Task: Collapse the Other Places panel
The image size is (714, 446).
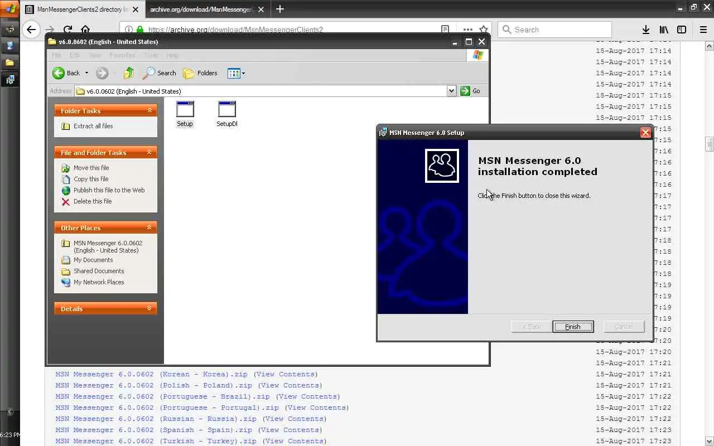Action: click(149, 228)
